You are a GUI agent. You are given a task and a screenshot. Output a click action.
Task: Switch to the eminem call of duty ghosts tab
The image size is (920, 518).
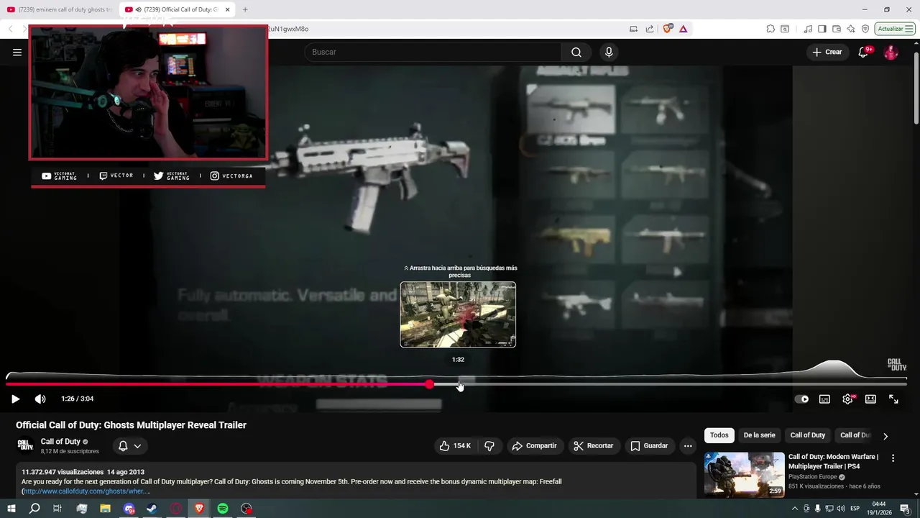59,9
